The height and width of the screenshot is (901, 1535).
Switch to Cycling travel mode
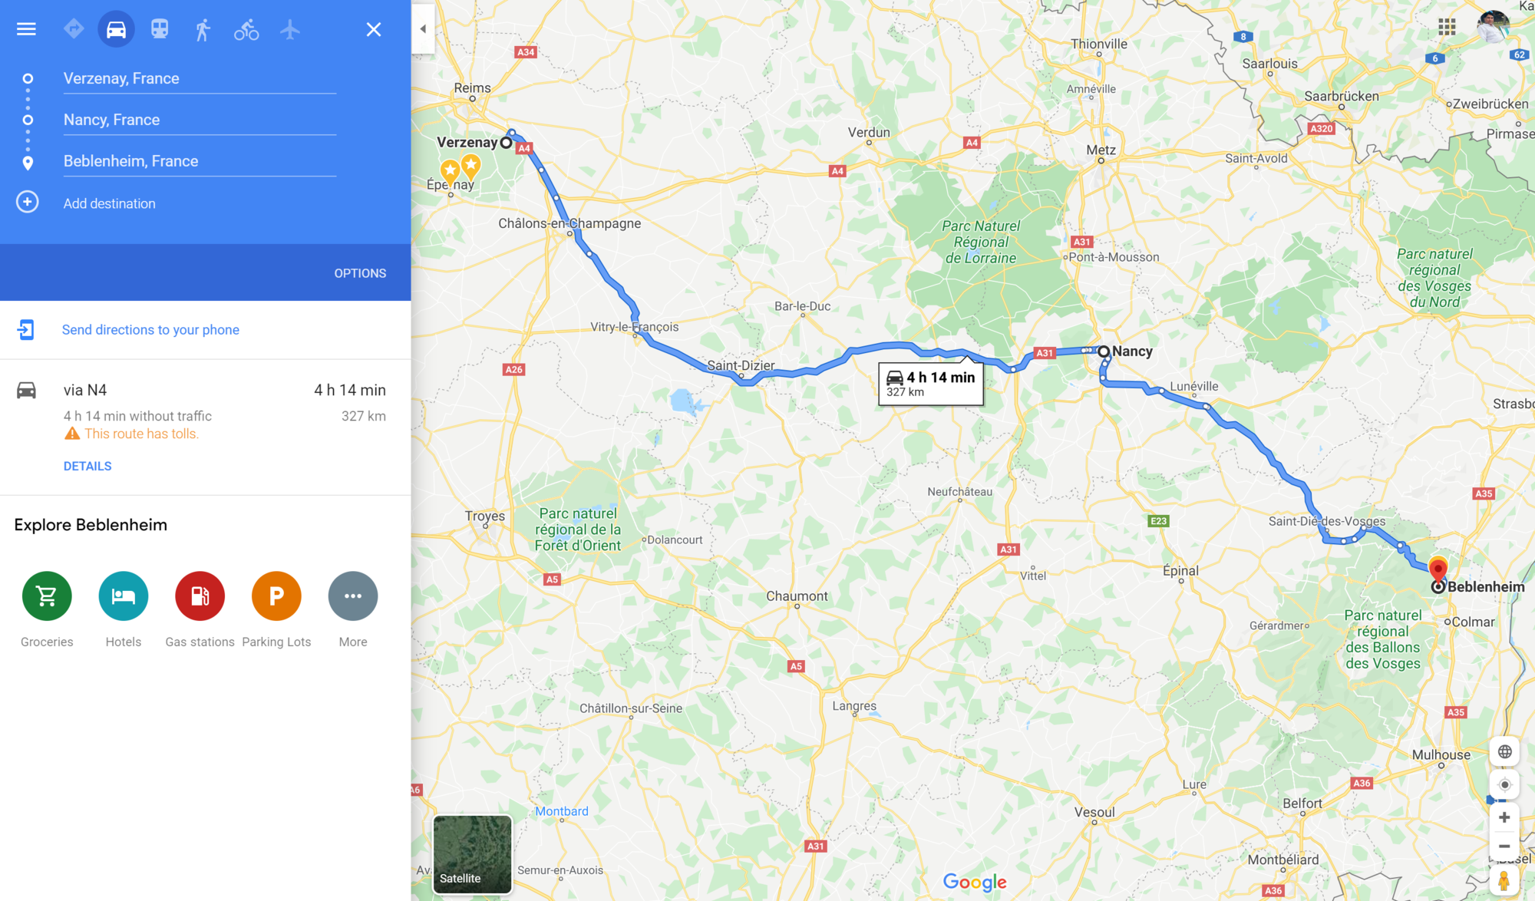pyautogui.click(x=246, y=29)
